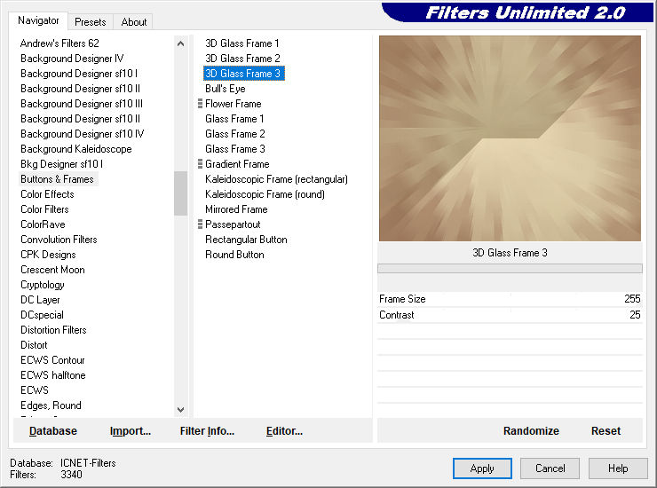Click the Gradient Frame marker icon
657x488 pixels.
(x=200, y=164)
